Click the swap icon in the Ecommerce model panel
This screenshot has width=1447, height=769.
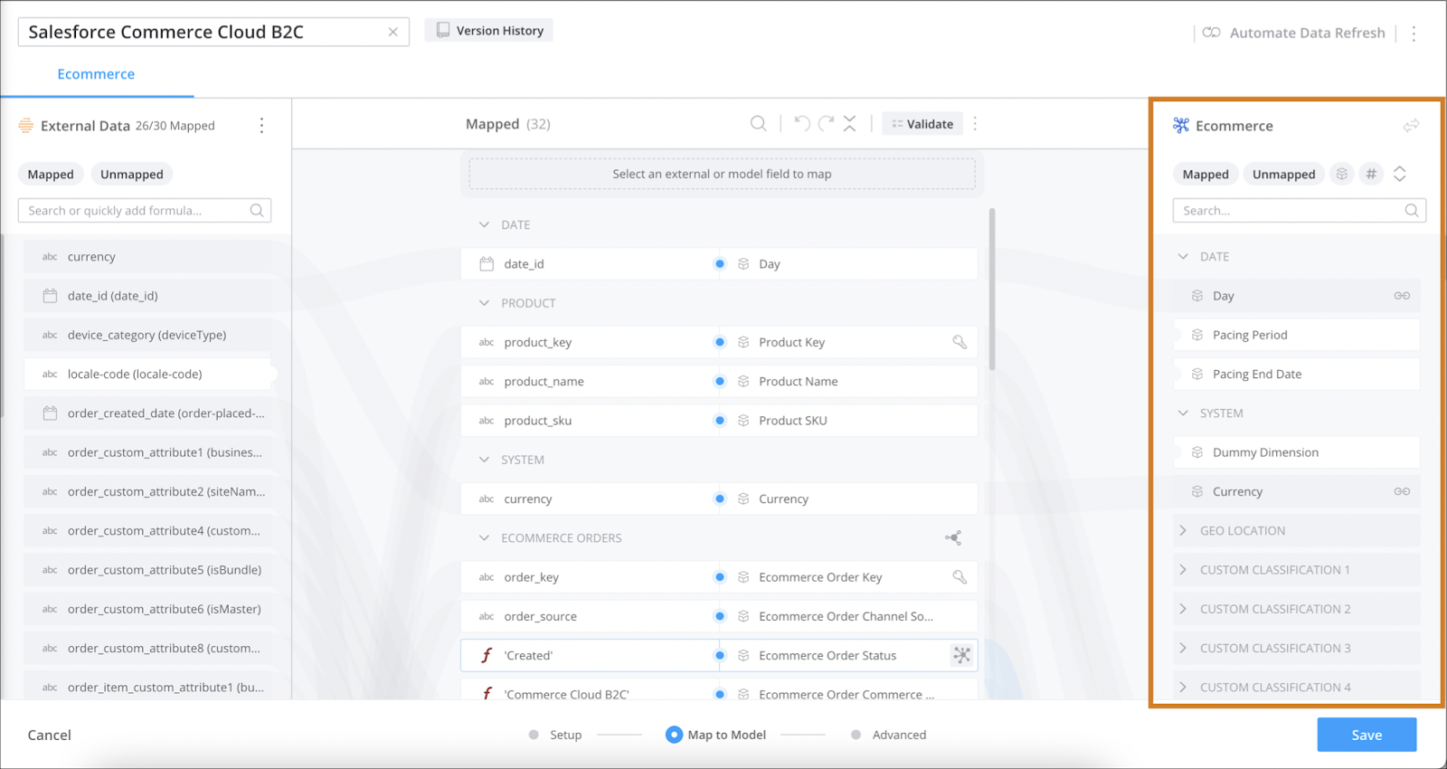(x=1412, y=126)
